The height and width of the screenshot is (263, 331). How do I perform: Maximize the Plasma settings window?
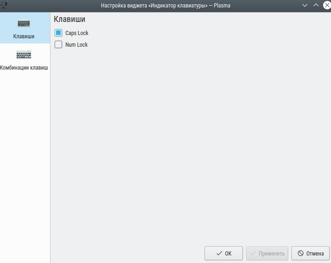pyautogui.click(x=316, y=5)
